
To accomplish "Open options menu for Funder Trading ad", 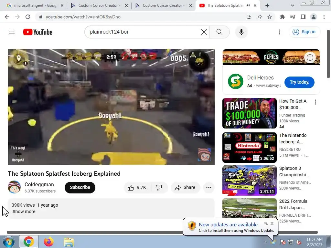I will (315, 102).
